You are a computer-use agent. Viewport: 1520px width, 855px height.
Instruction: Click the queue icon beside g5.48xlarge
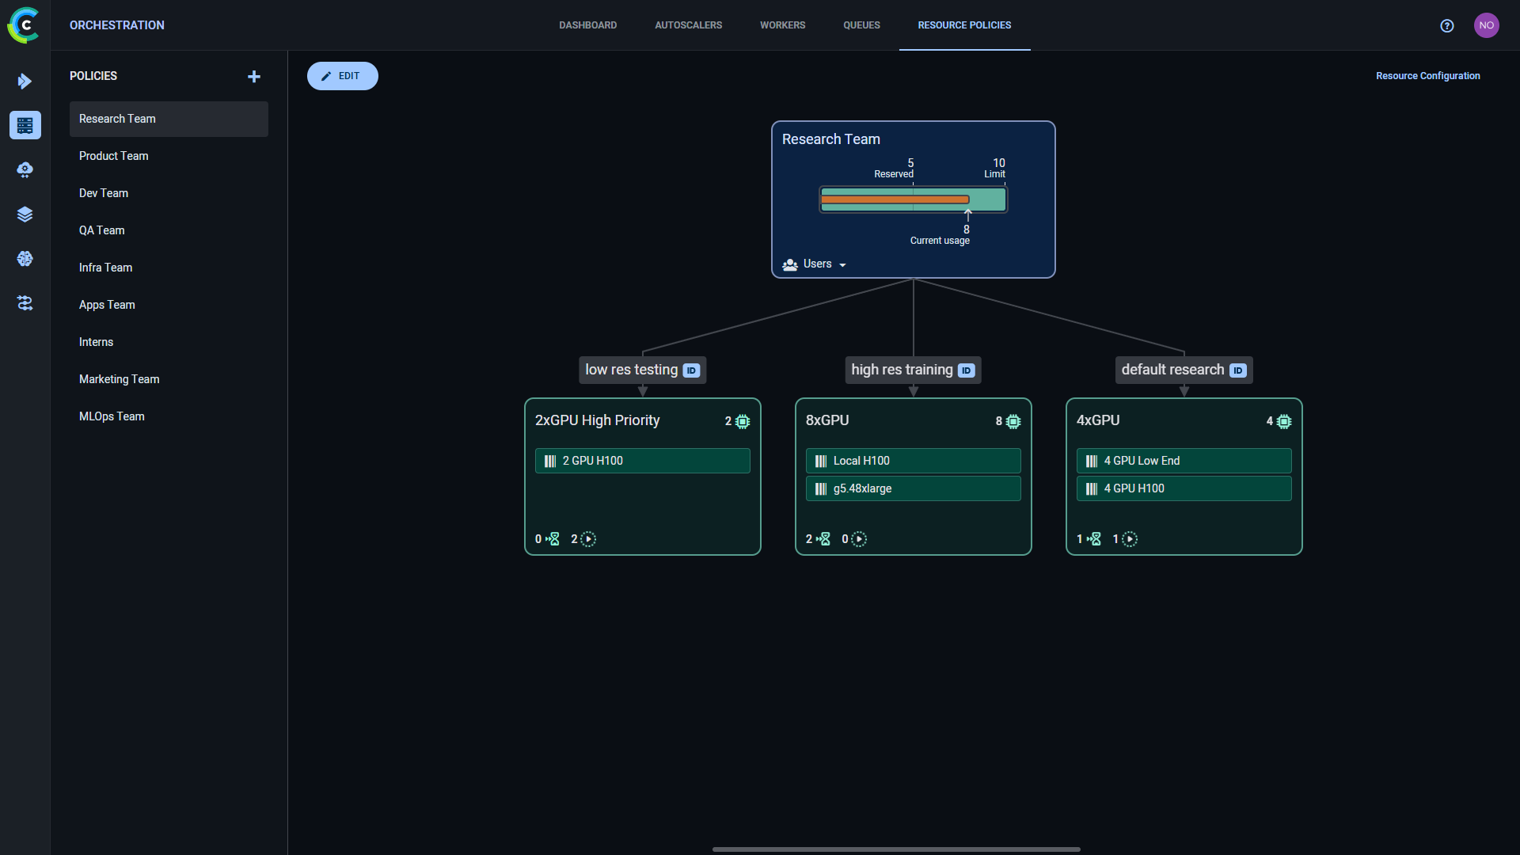[x=821, y=488]
